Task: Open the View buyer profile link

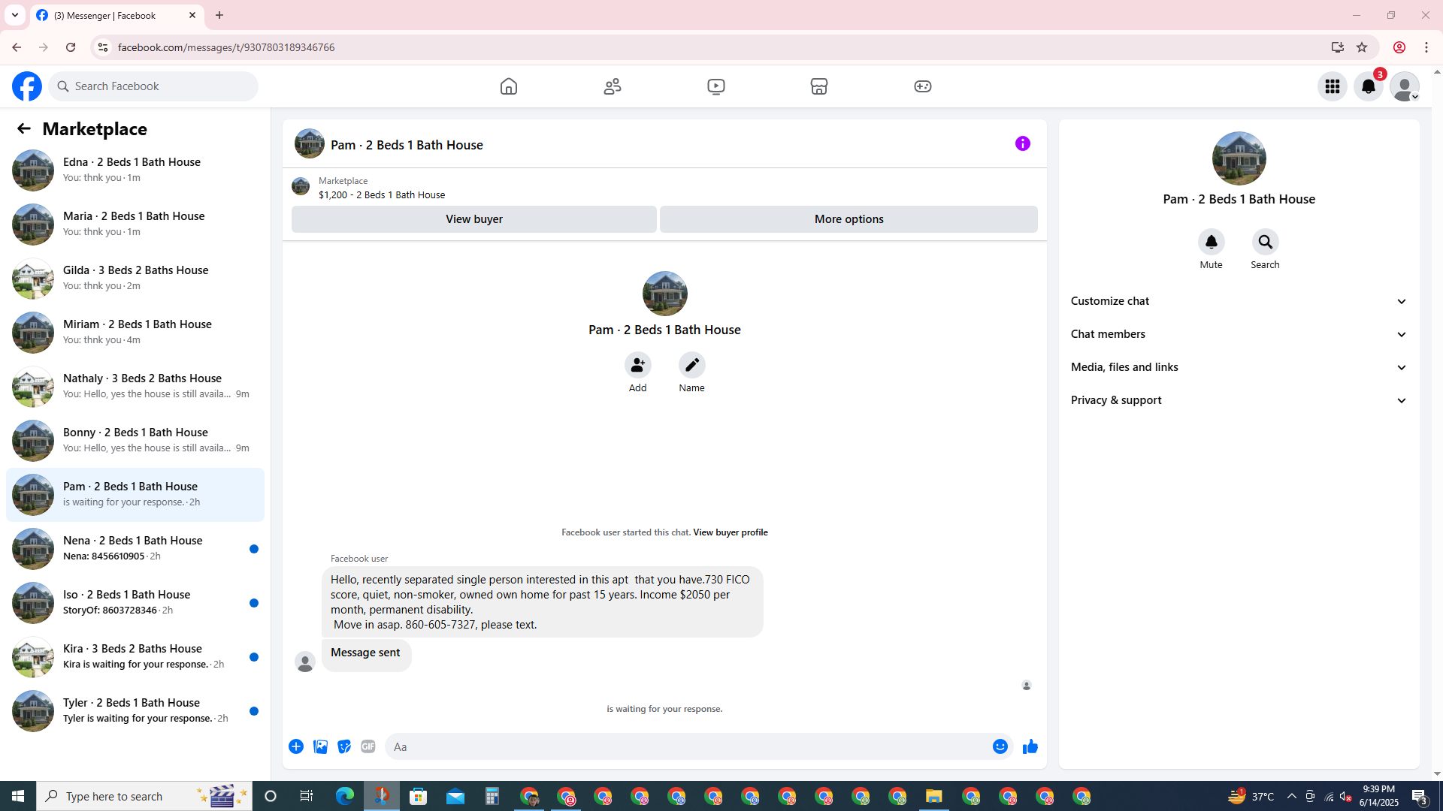Action: click(730, 532)
